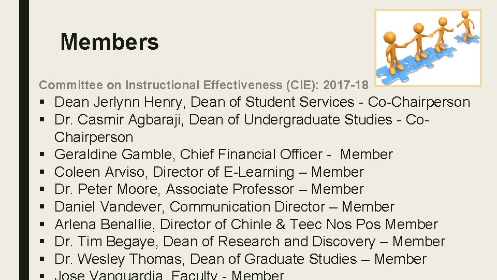The width and height of the screenshot is (497, 280).
Task: Click the Members slide title
Action: point(109,41)
